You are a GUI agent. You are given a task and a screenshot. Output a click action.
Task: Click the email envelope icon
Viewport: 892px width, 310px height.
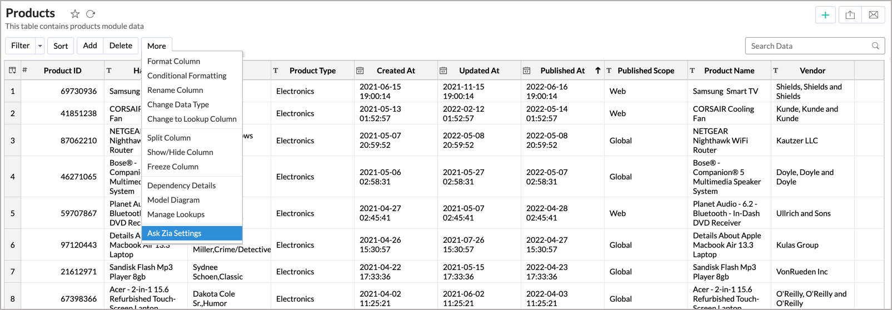click(x=873, y=15)
